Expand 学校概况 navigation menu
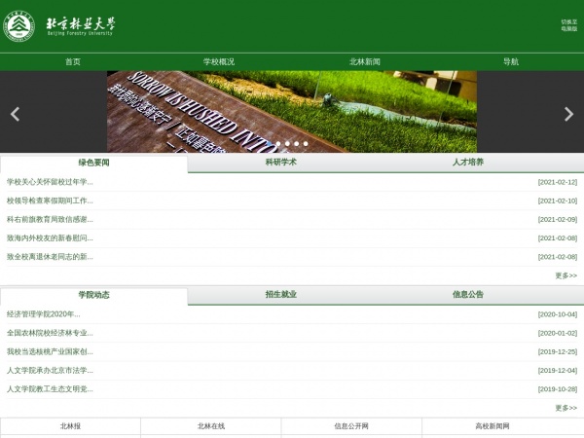 coord(219,61)
